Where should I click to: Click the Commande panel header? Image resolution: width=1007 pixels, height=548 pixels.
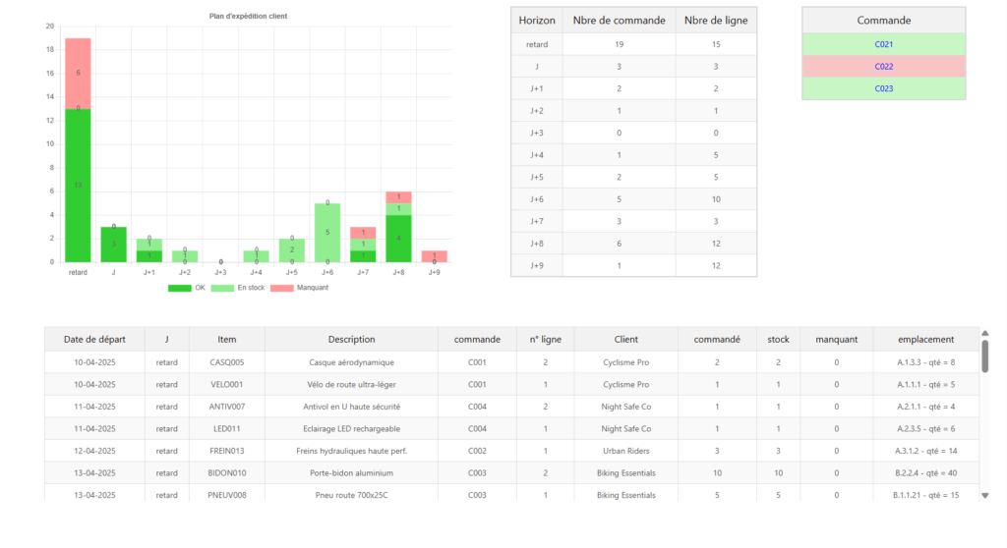tap(883, 21)
